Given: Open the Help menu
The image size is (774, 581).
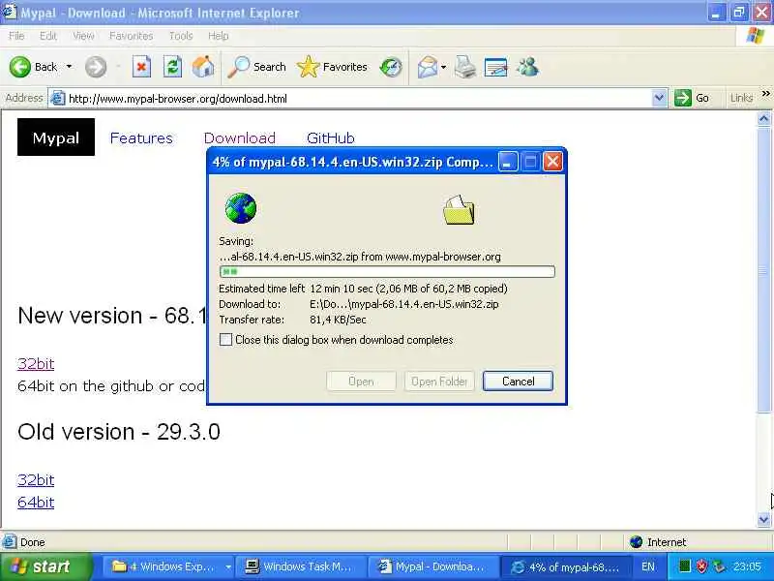Looking at the screenshot, I should (x=218, y=36).
